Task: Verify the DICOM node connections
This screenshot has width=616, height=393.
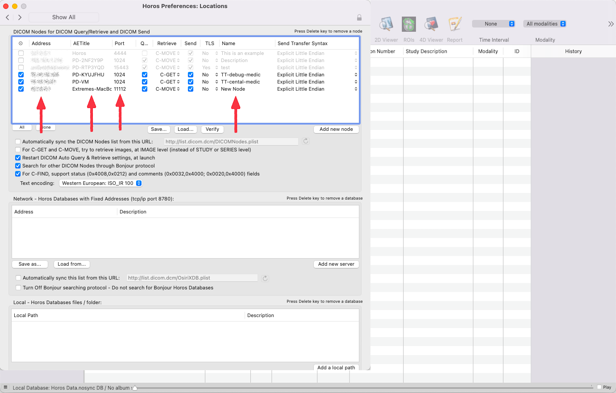Action: click(x=212, y=129)
